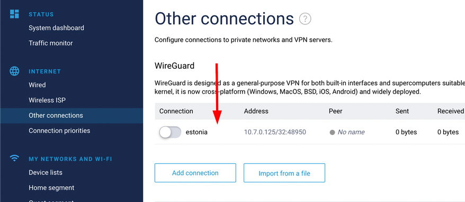Image resolution: width=465 pixels, height=202 pixels.
Task: Click the Connection column header
Action: (x=176, y=111)
